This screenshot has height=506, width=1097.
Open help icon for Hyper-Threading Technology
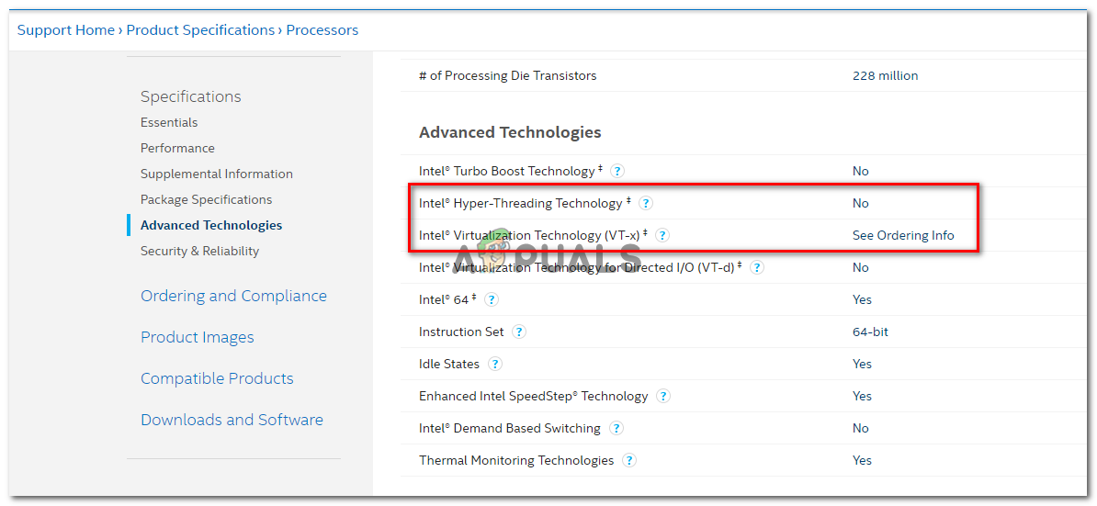646,203
